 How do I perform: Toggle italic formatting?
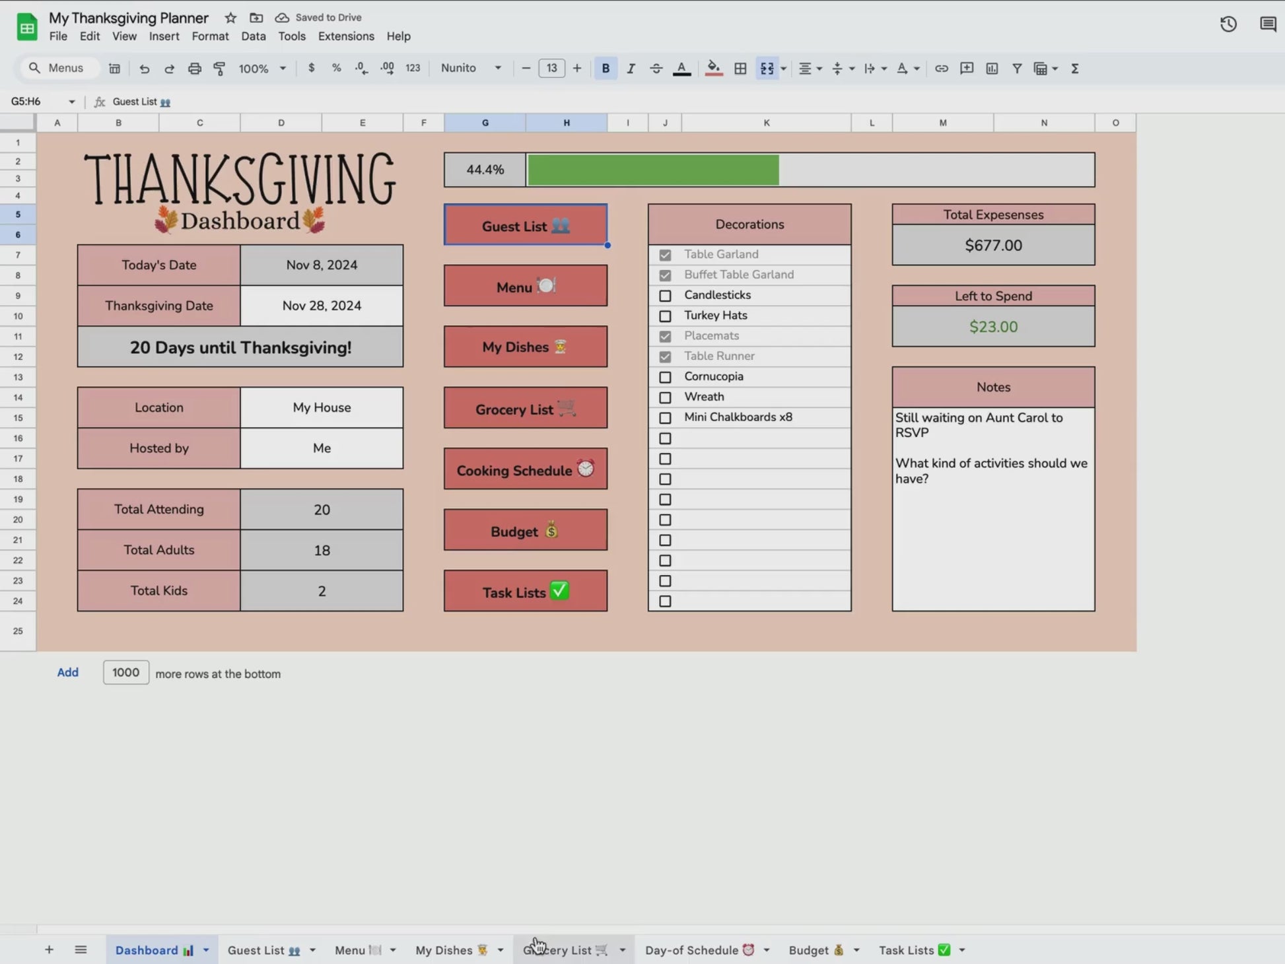coord(631,69)
